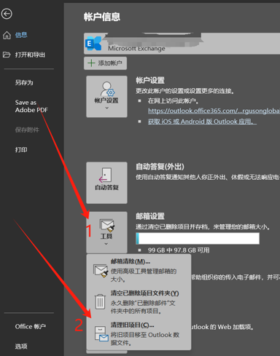Click the 99 GB 中 97.8 GB 可用 text

tap(179, 250)
